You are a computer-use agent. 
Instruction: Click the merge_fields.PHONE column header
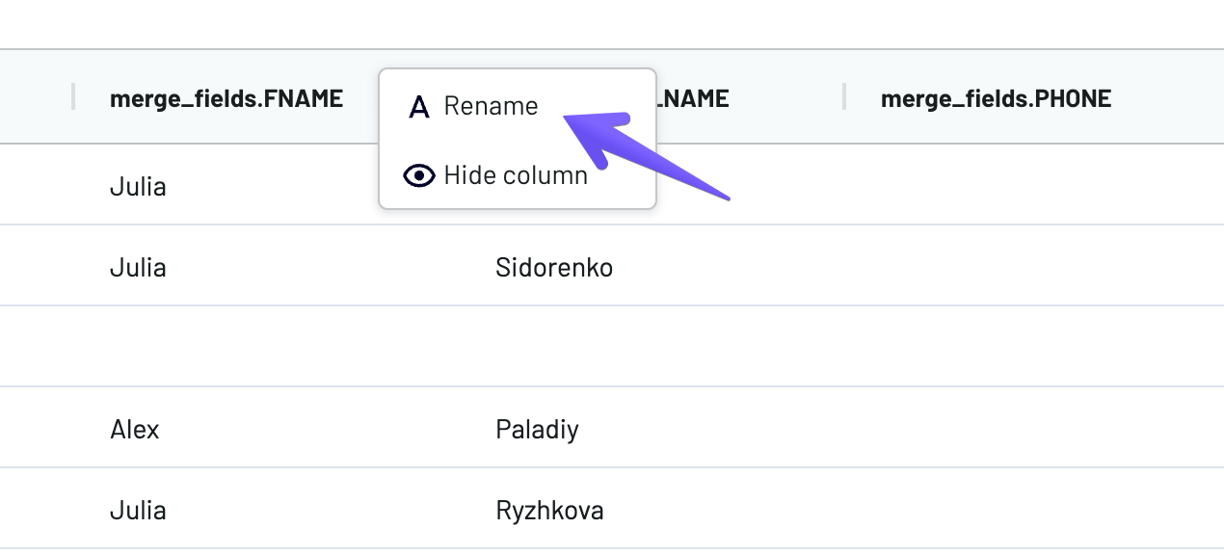point(996,98)
